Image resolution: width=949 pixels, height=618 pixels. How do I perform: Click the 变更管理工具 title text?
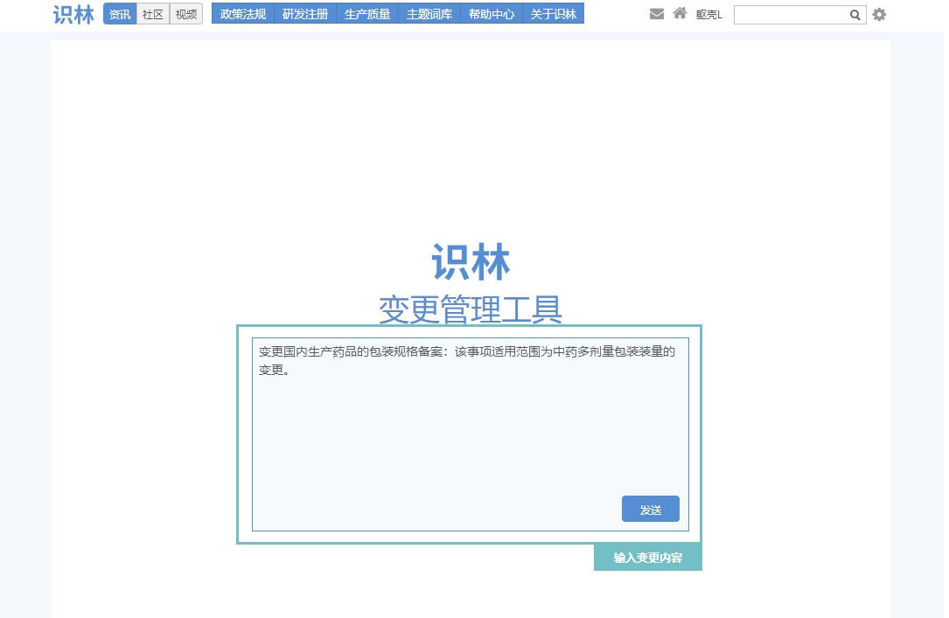pos(471,309)
